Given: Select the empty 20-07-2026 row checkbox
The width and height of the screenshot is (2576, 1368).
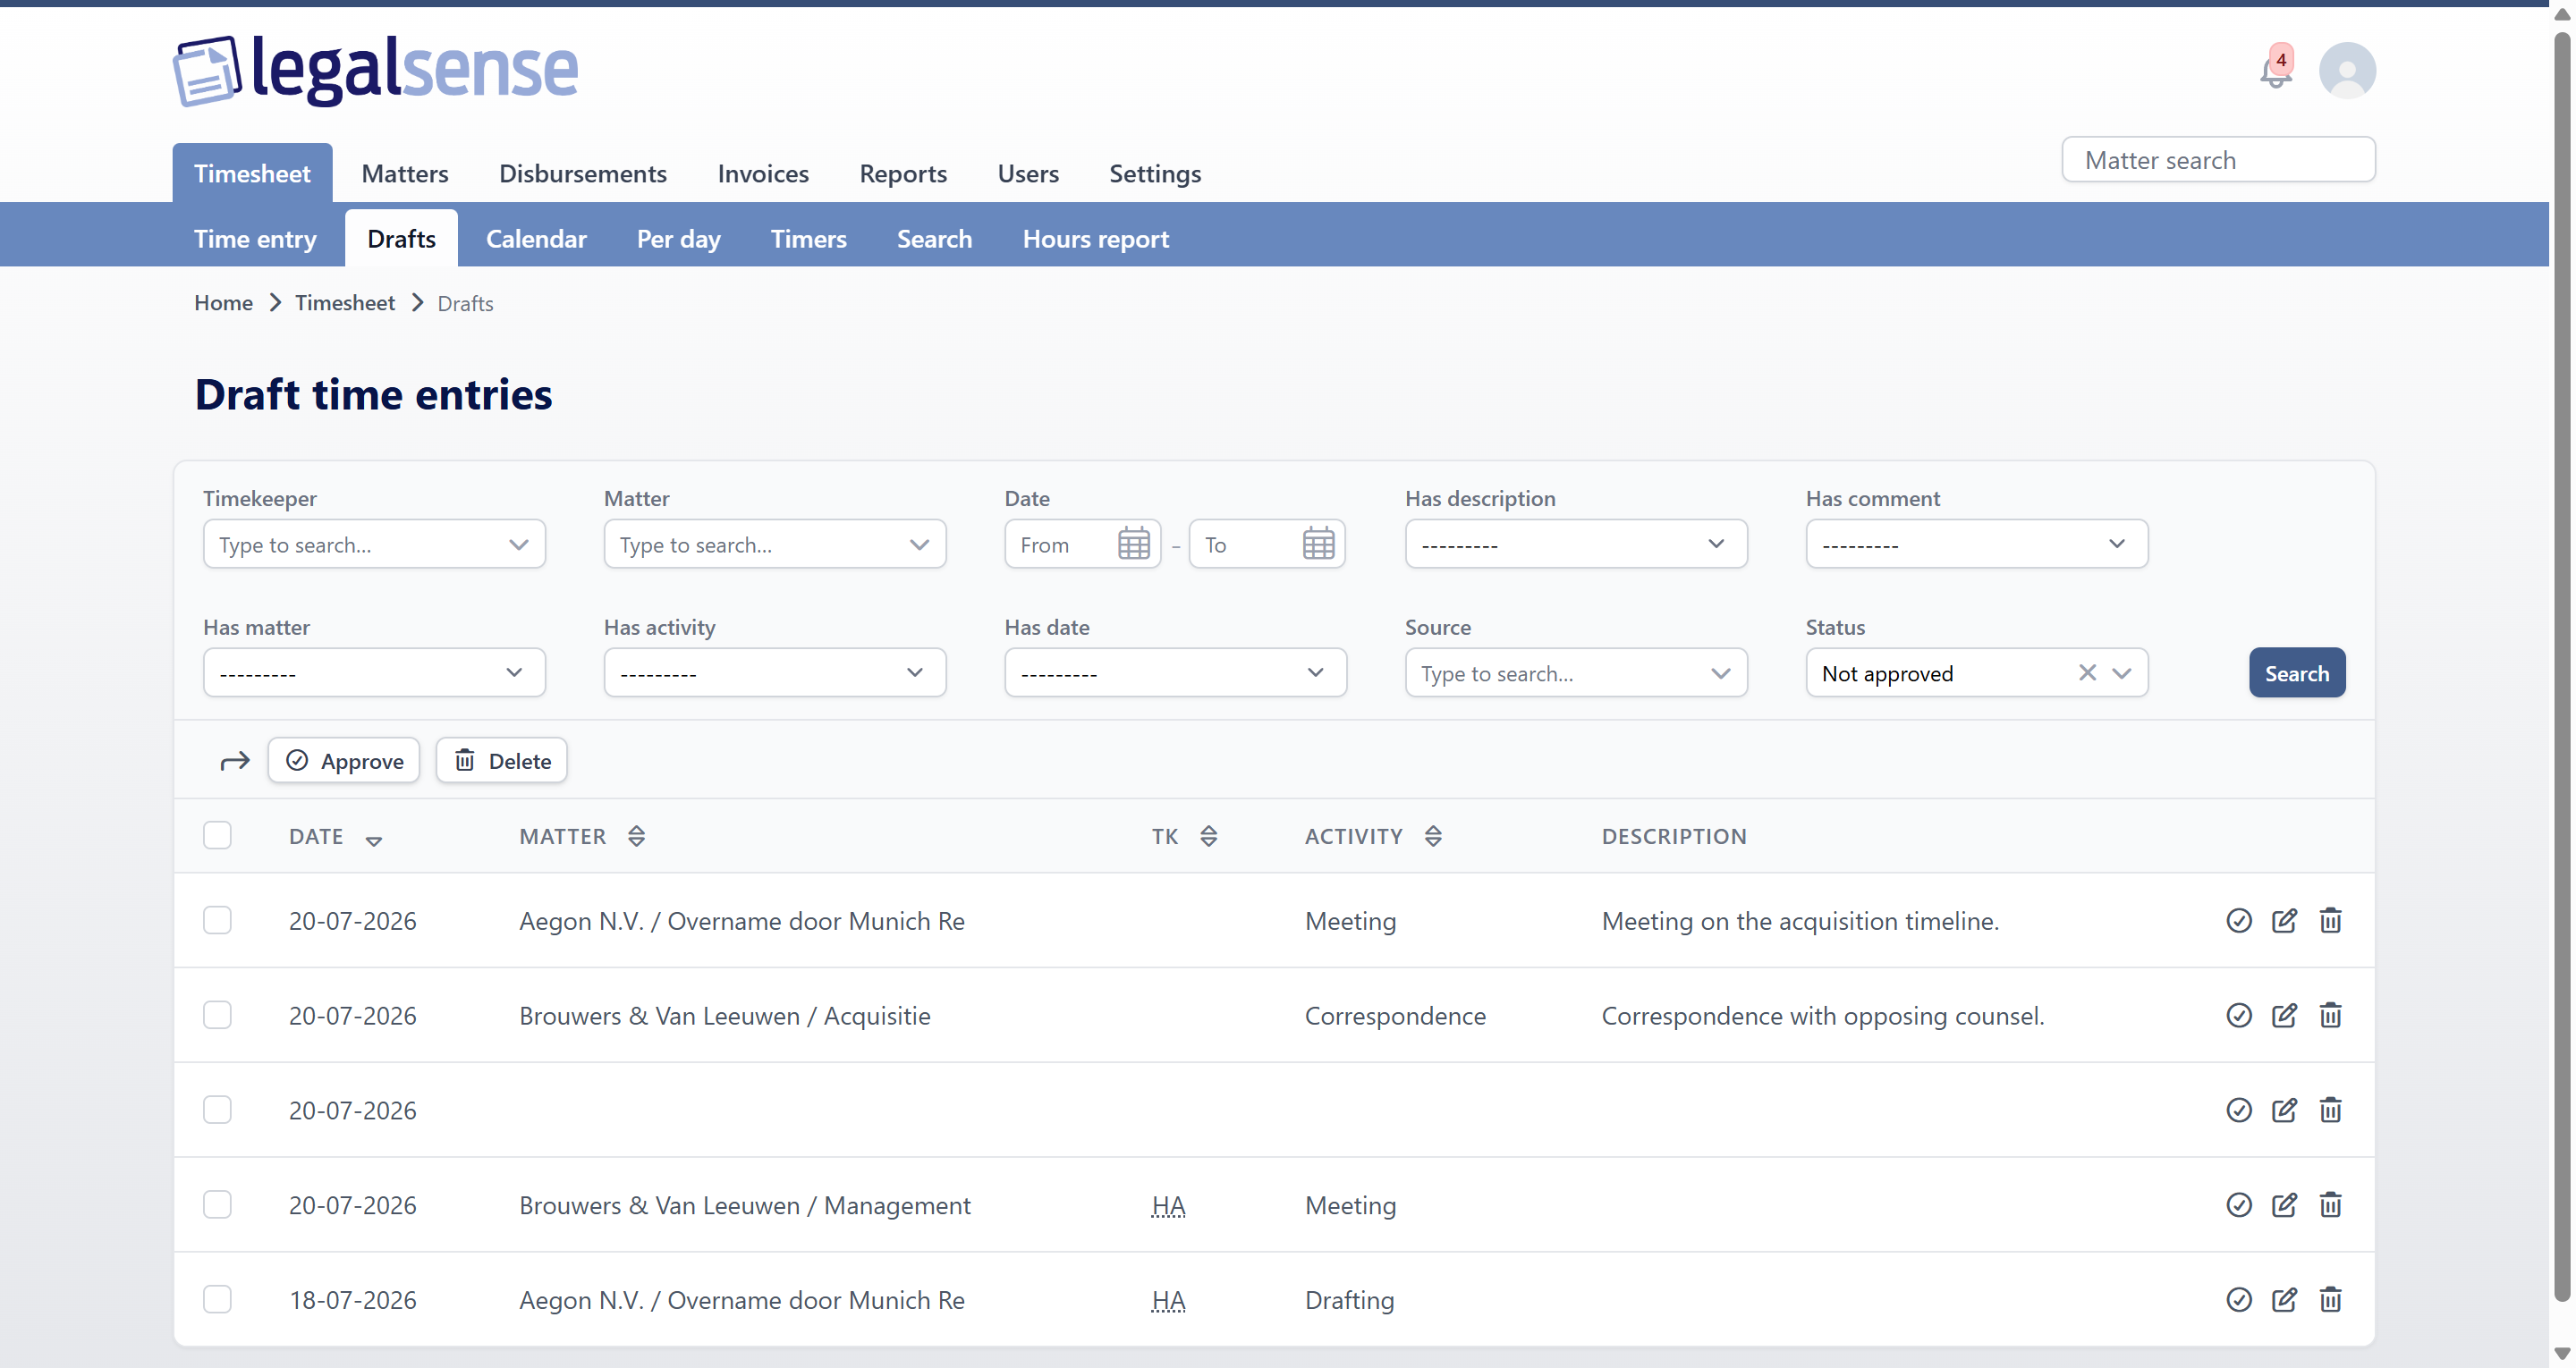Looking at the screenshot, I should pos(217,1110).
